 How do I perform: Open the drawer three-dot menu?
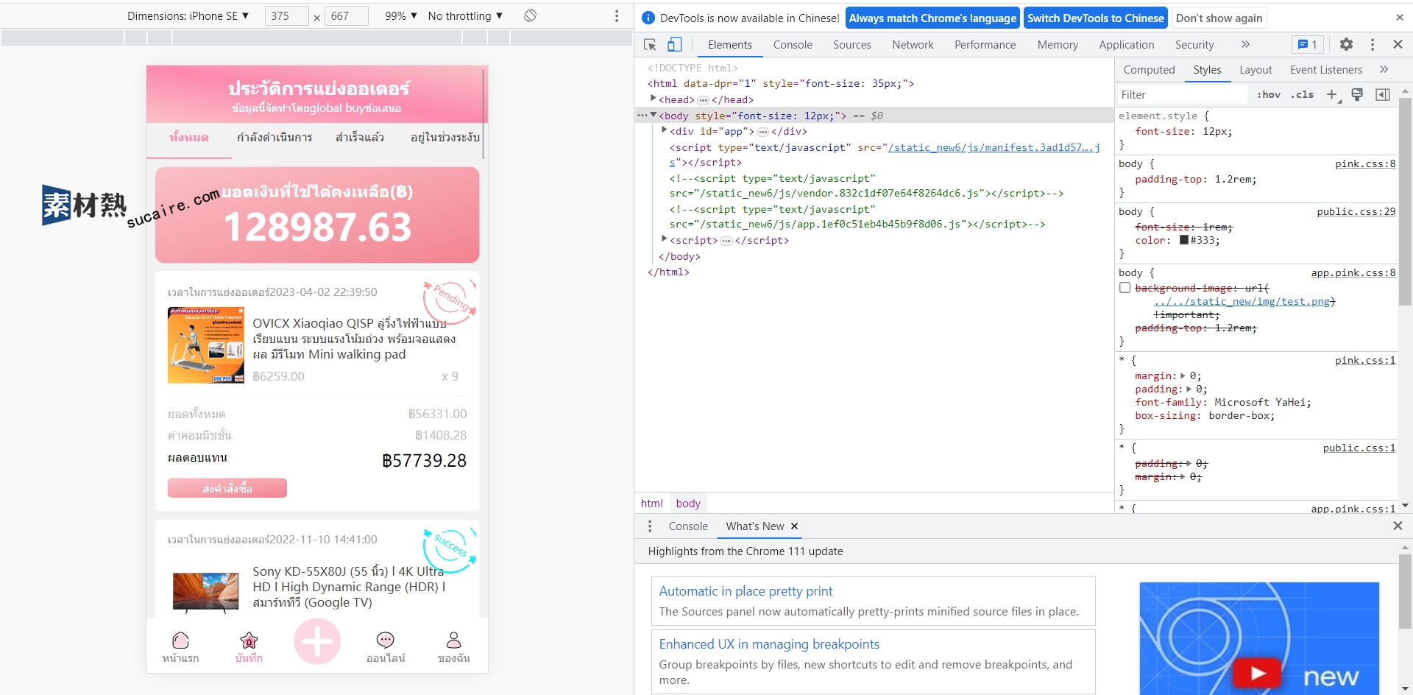(x=649, y=526)
